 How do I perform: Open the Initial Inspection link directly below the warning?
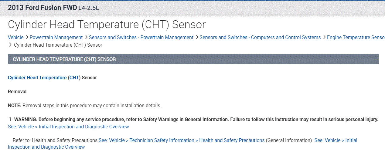pos(68,127)
